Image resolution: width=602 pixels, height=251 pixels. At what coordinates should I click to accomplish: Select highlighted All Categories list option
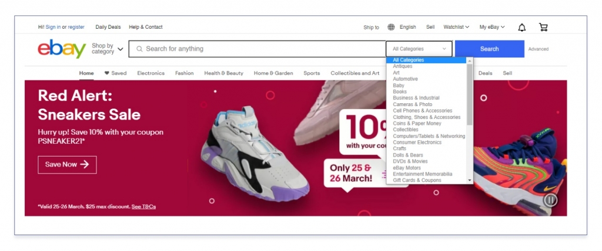coord(427,60)
